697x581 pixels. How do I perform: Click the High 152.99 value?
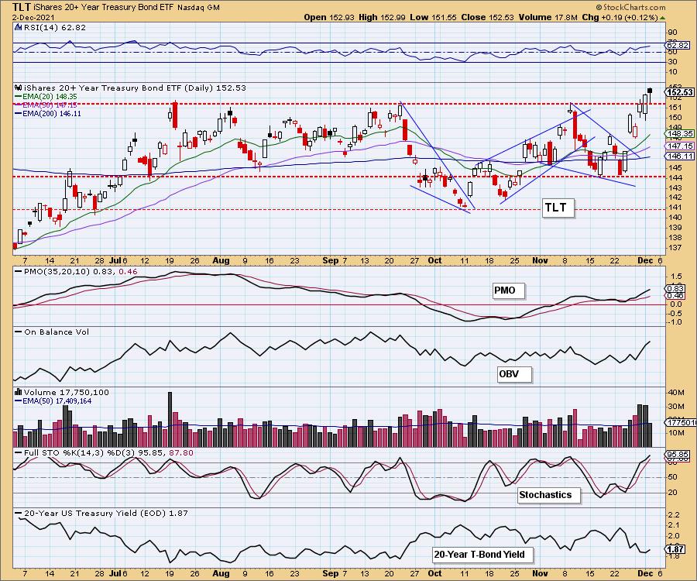point(381,17)
